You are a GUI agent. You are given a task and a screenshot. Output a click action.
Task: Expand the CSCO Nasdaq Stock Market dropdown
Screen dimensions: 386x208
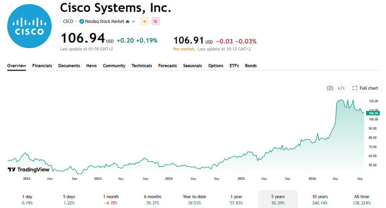coord(99,21)
